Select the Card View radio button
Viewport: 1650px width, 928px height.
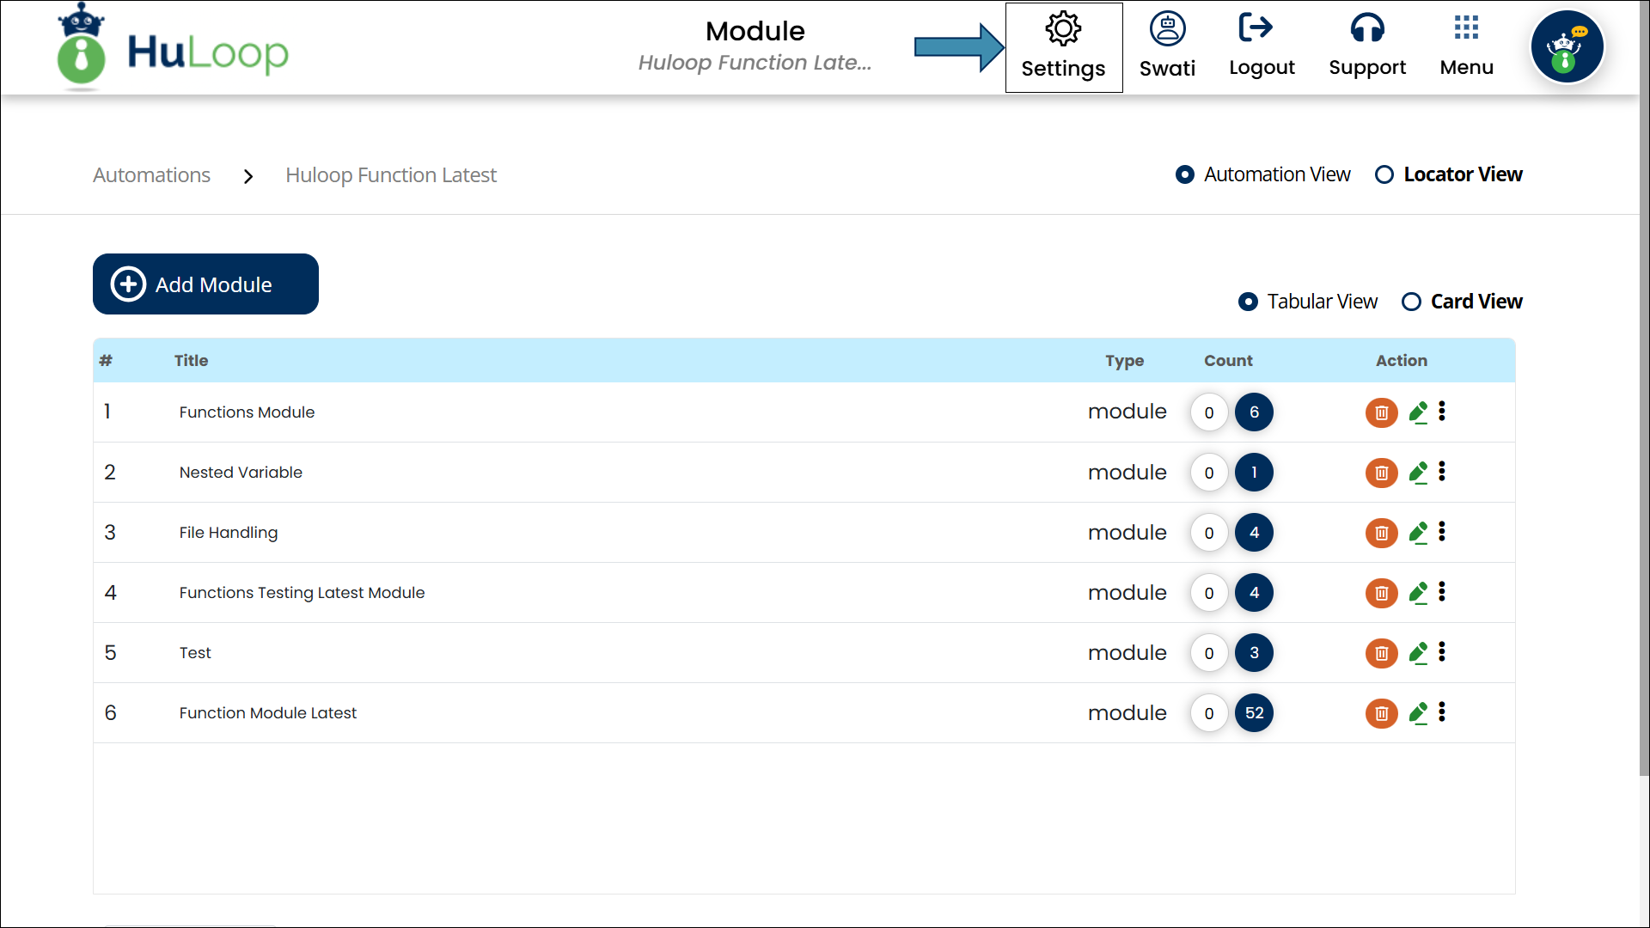pos(1411,302)
